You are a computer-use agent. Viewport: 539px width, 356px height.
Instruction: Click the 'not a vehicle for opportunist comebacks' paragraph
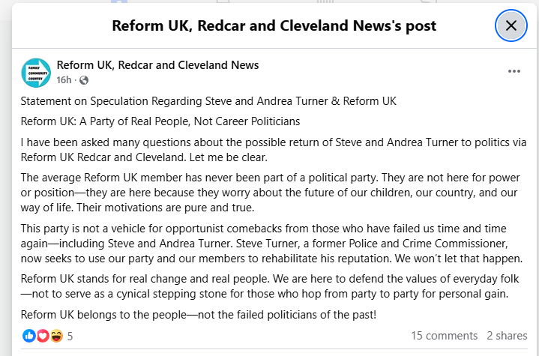click(274, 243)
